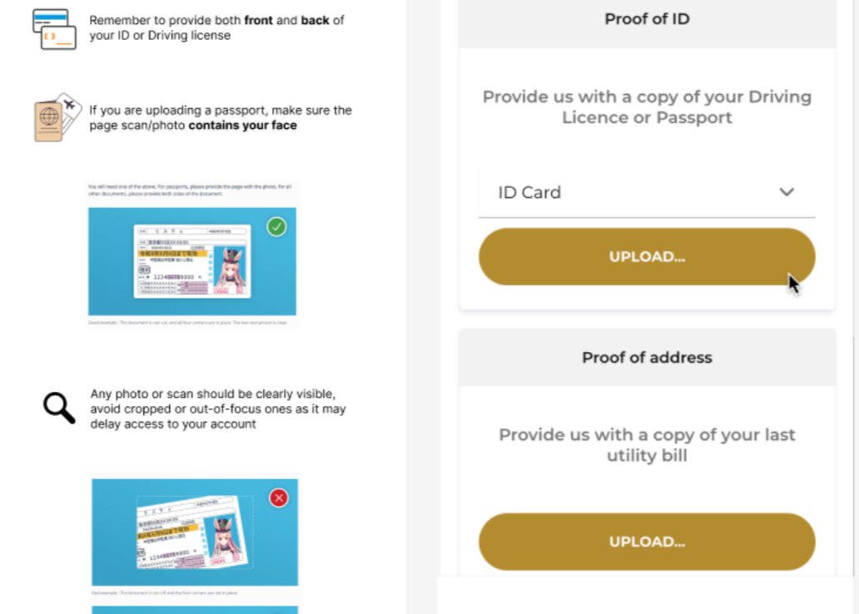Click the passport face requirement text
859x614 pixels.
pyautogui.click(x=221, y=117)
